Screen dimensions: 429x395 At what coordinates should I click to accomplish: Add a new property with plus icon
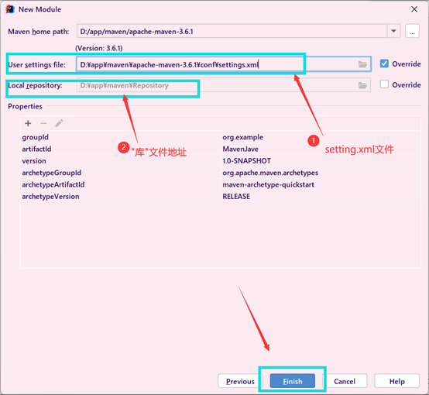28,123
